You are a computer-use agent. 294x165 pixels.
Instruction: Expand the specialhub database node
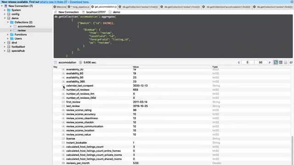click(x=5, y=51)
